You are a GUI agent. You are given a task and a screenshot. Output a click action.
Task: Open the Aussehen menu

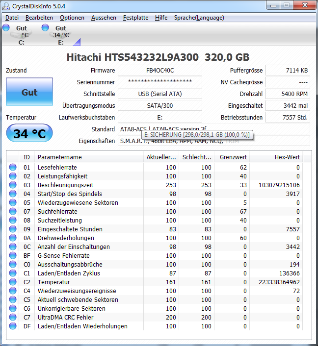(104, 18)
